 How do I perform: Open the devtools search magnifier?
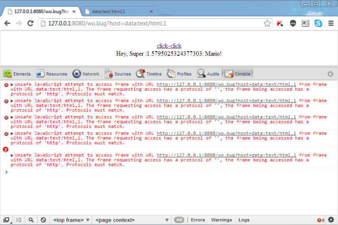pos(31,220)
